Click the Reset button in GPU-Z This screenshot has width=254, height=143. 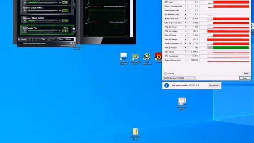(x=246, y=73)
